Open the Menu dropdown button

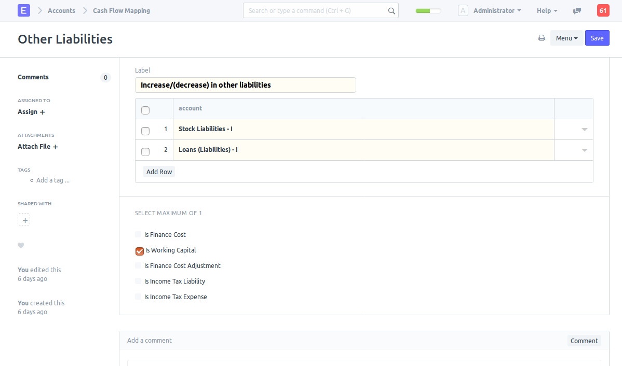(566, 38)
